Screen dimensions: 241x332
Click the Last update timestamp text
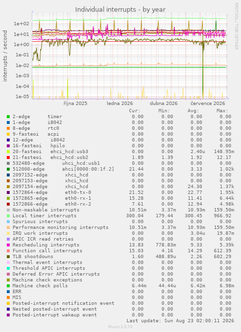(x=180, y=321)
